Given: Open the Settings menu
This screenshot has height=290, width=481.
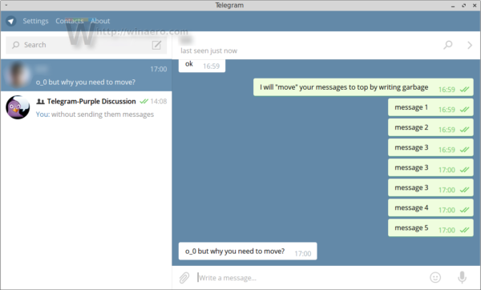Looking at the screenshot, I should point(35,21).
